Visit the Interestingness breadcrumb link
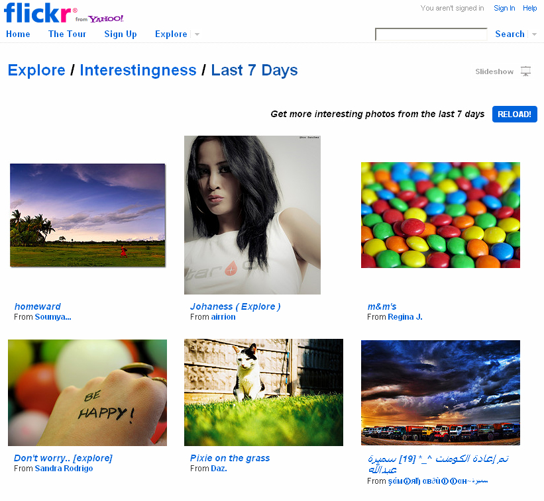 pos(138,70)
